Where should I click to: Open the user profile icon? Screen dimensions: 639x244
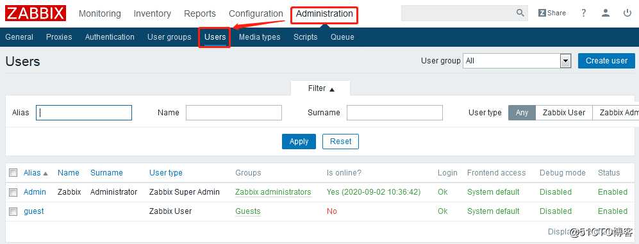click(x=606, y=13)
